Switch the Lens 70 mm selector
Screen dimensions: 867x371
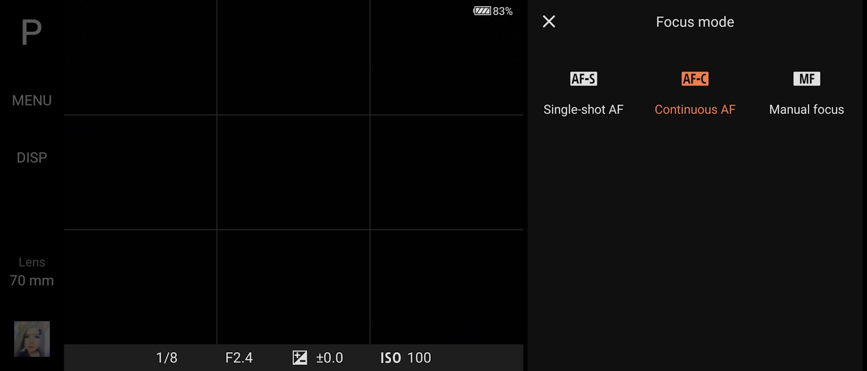[32, 272]
